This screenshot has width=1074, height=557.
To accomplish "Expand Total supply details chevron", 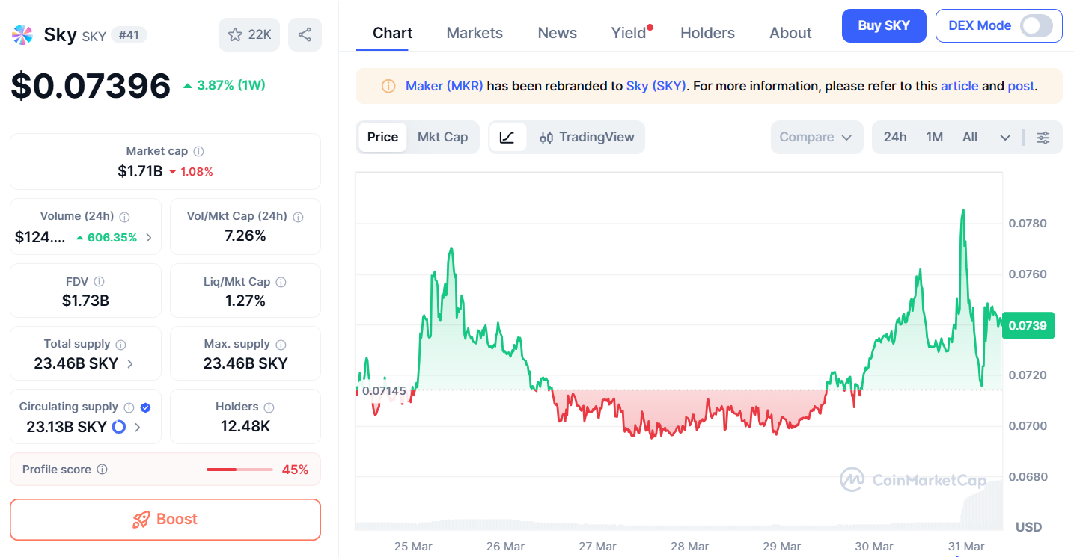I will coord(130,364).
